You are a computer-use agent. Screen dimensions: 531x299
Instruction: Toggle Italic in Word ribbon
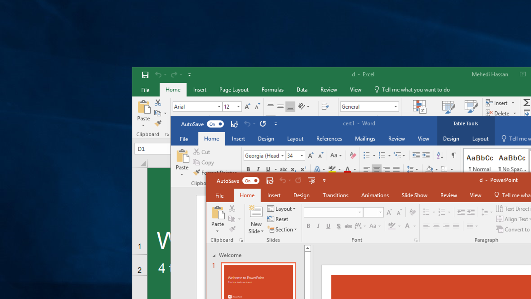[x=258, y=169]
